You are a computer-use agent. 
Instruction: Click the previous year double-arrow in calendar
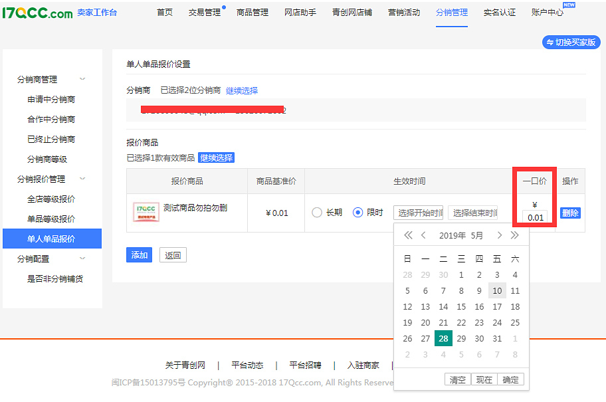click(x=408, y=235)
